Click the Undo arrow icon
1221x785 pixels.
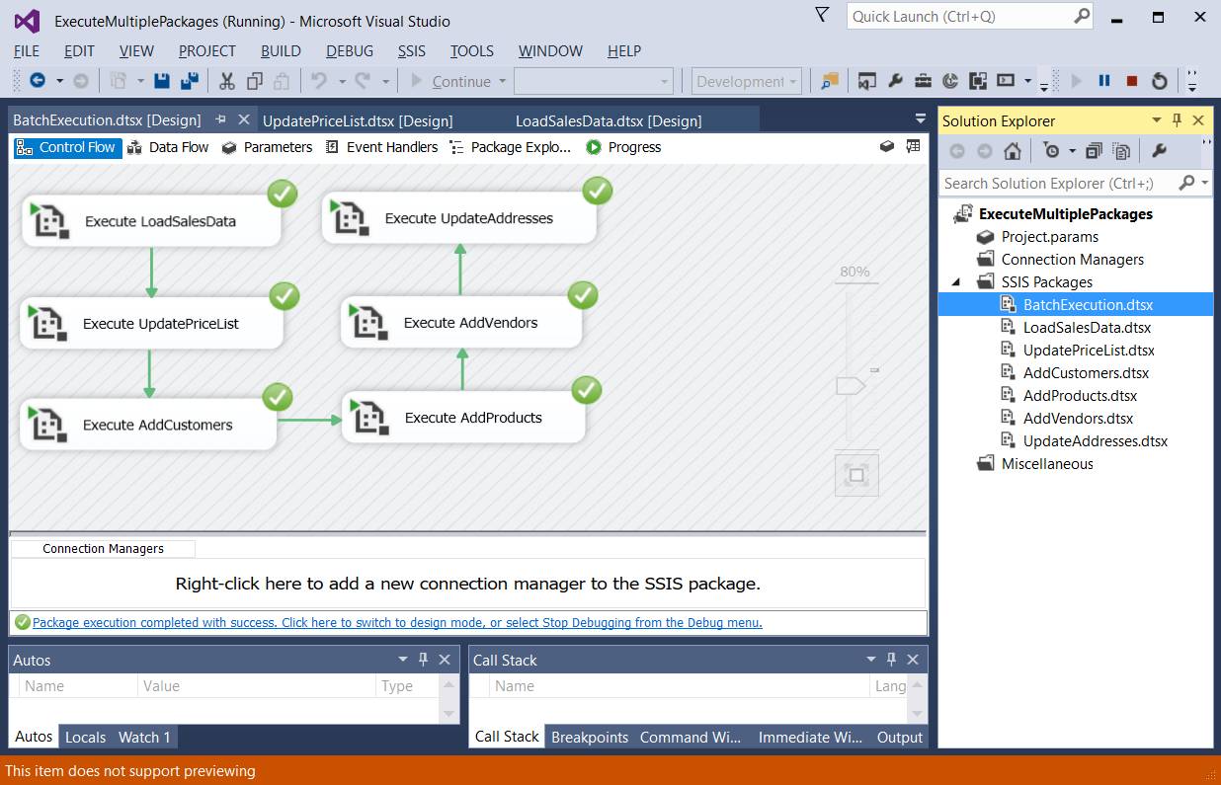point(318,81)
